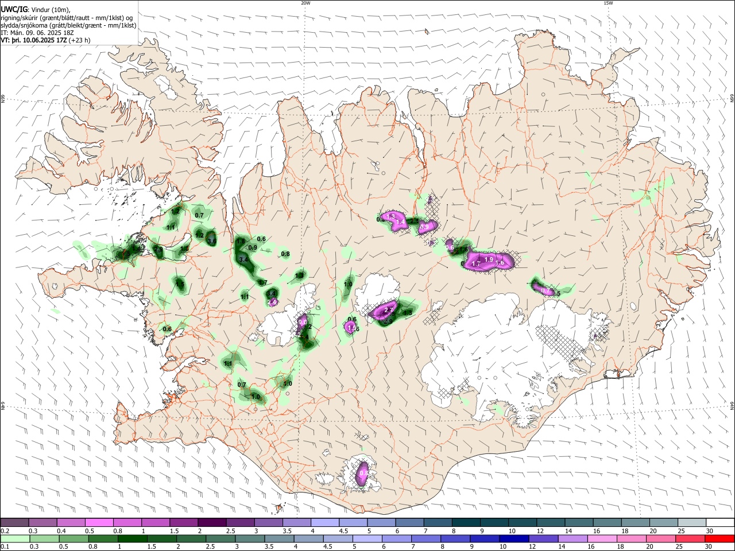The height and width of the screenshot is (551, 735).
Task: Select the lower legend dark green swatch labeled 1
Action: (x=133, y=538)
